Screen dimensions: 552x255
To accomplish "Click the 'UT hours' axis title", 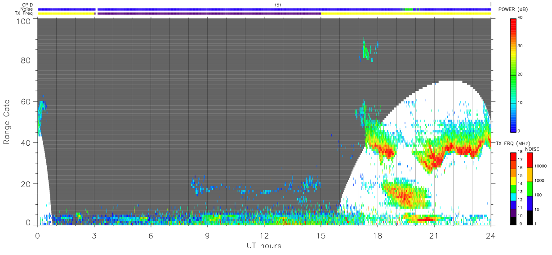I will (263, 246).
